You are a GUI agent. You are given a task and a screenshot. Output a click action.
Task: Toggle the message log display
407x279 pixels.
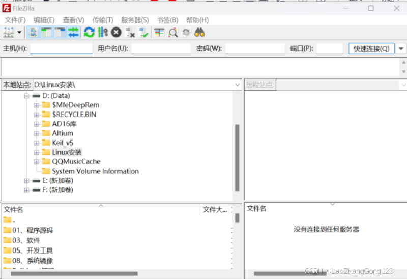tap(33, 33)
